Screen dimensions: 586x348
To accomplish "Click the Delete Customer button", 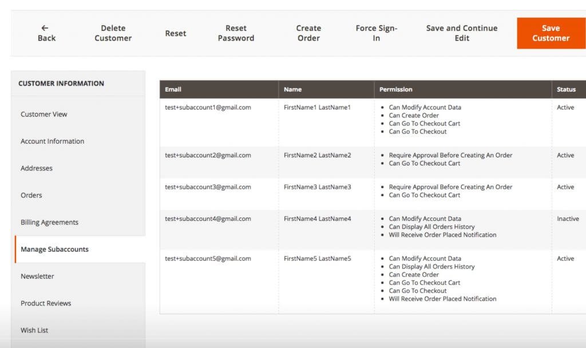I will 113,33.
